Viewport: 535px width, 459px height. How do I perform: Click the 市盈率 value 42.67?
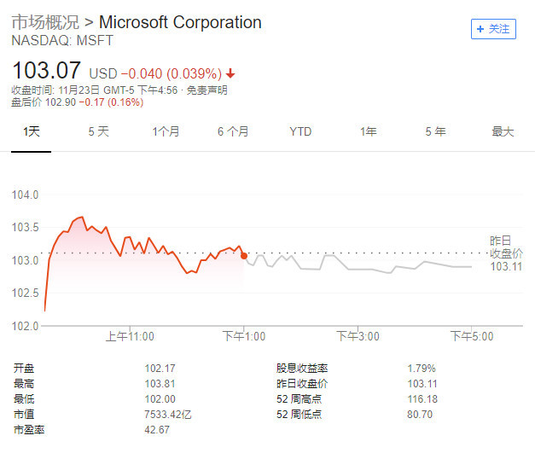pyautogui.click(x=157, y=430)
